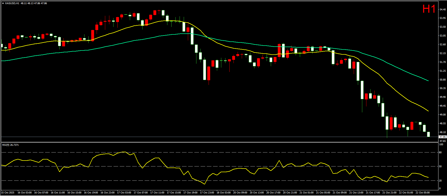Viewport: 447px width, 196px height.
Task: Select the 15 Oct 2025 date label
Action: (8, 193)
